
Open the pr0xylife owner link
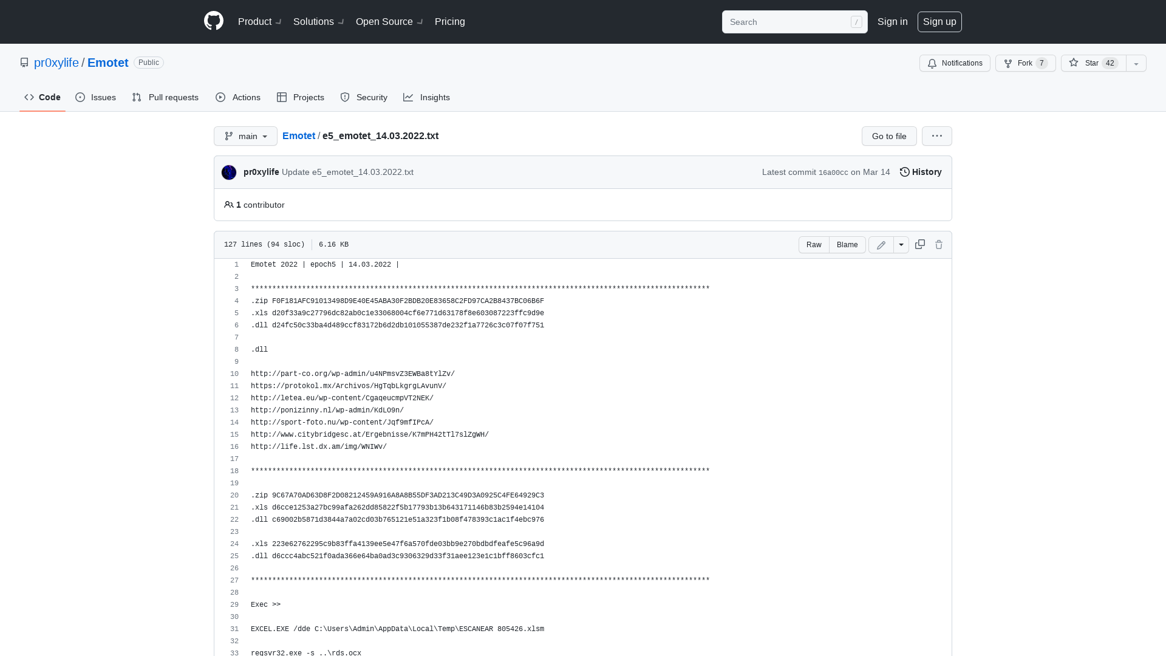[x=56, y=63]
